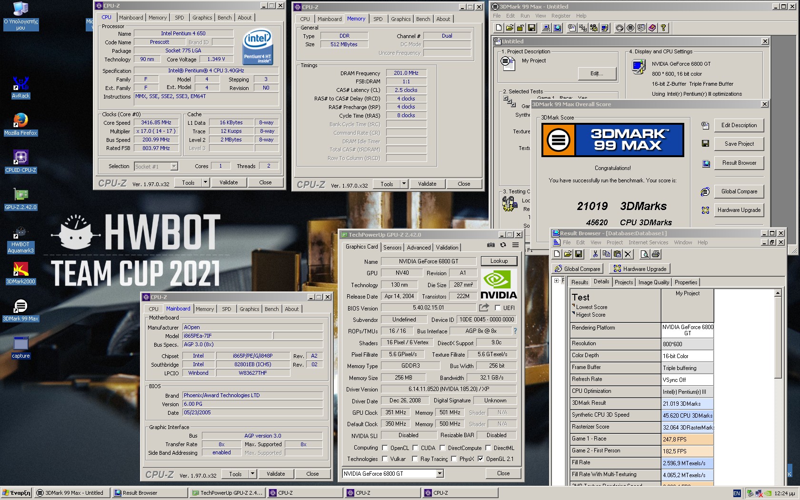Click the copy icon in Result Browser toolbar

tap(606, 254)
